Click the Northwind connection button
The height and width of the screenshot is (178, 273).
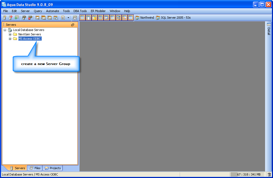click(145, 18)
